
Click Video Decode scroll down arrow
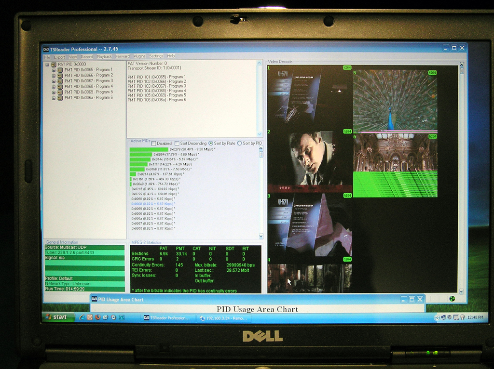pyautogui.click(x=461, y=291)
